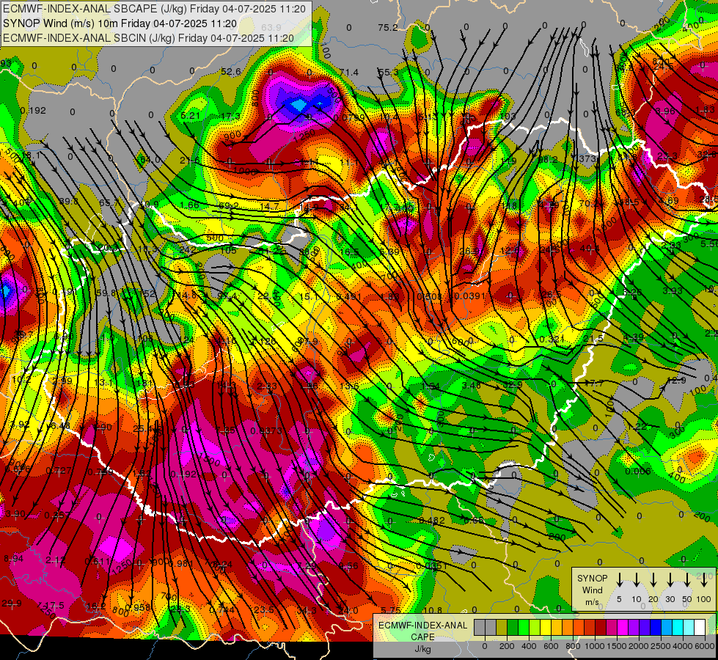Click the SYNOP wind legend arrow for 10 m/s
The width and height of the screenshot is (718, 660).
[636, 579]
